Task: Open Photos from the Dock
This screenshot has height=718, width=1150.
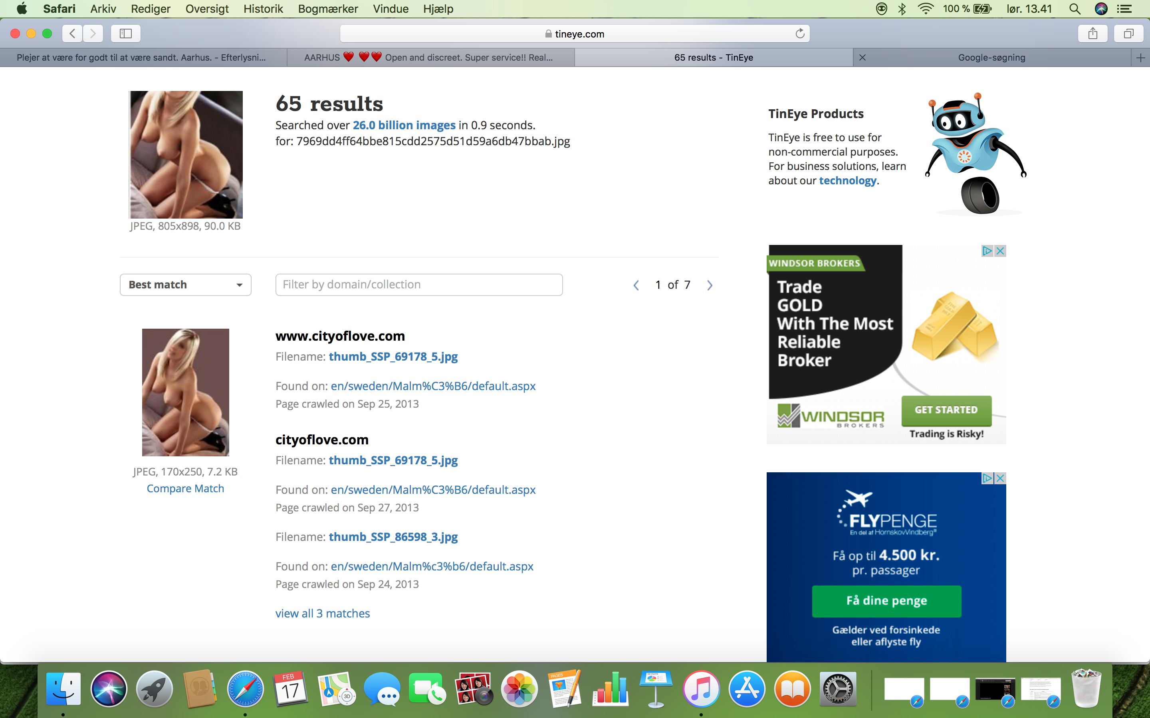Action: pyautogui.click(x=519, y=688)
